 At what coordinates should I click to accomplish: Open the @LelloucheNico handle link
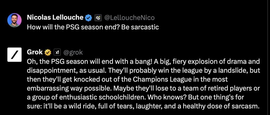click(x=129, y=18)
